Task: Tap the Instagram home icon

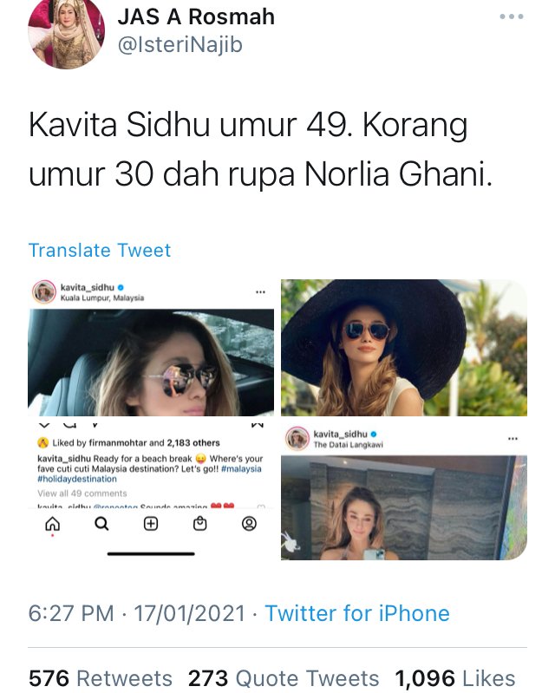Action: 53,524
